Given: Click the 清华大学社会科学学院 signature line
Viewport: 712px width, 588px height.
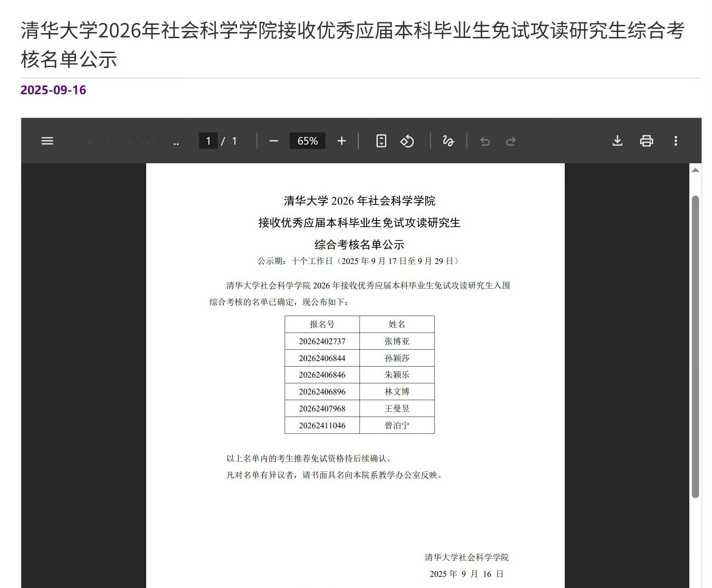Looking at the screenshot, I should pos(467,557).
